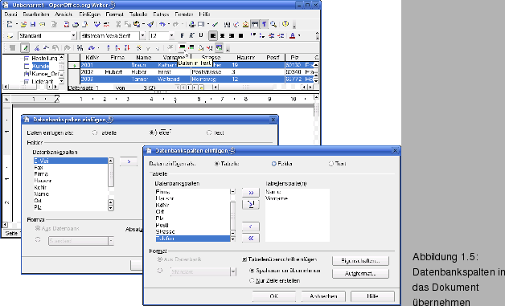Open the Extras menu
Viewport: 505px width, 306px height.
tap(161, 14)
